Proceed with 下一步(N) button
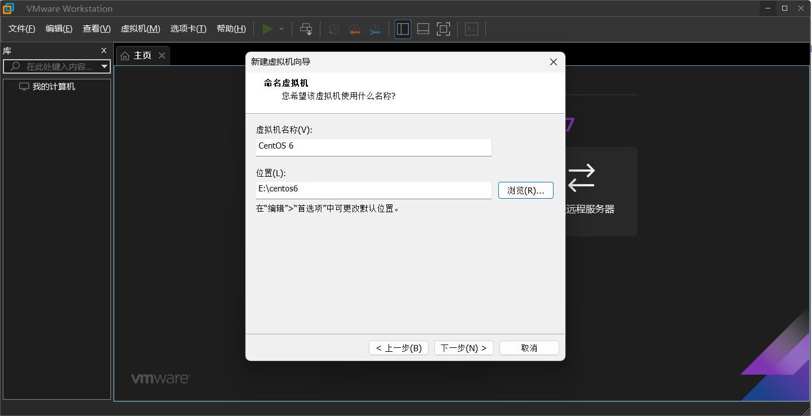The image size is (812, 416). pyautogui.click(x=464, y=348)
